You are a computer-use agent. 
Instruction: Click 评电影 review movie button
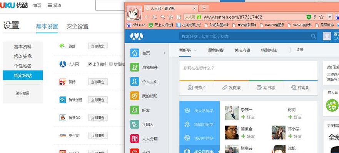coord(300,88)
